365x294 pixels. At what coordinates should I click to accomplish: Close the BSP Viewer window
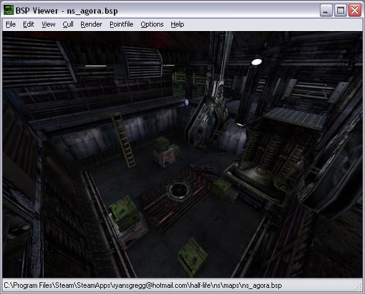click(354, 11)
